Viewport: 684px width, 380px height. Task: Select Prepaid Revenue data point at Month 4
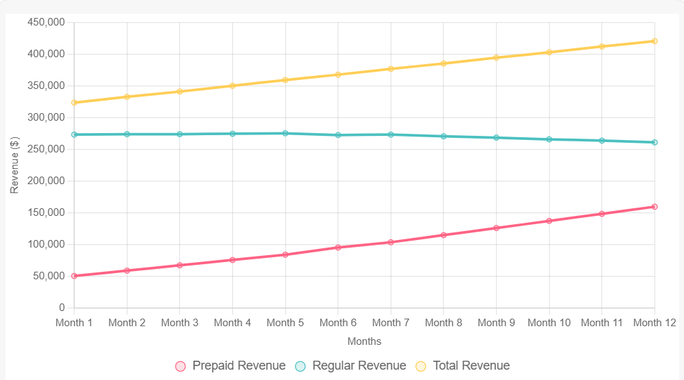tap(232, 260)
